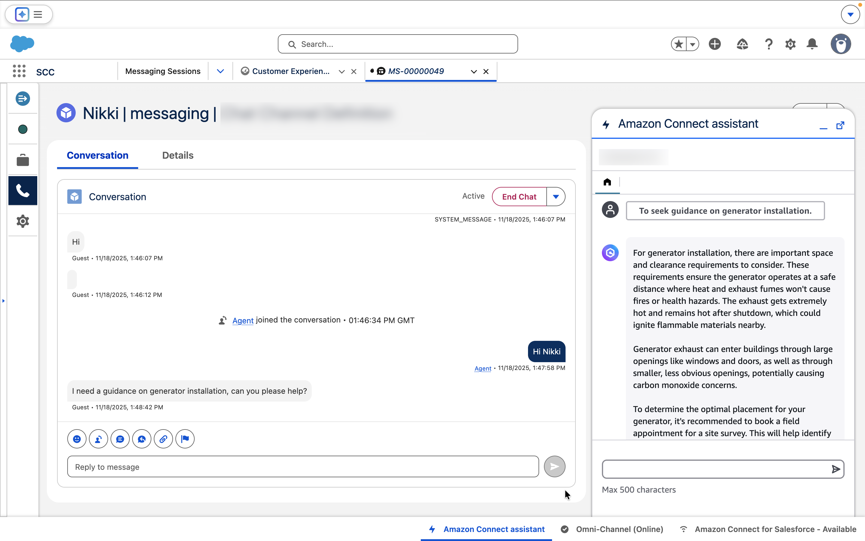
Task: Open the Omni-Channel (Online) utility
Action: coord(612,529)
